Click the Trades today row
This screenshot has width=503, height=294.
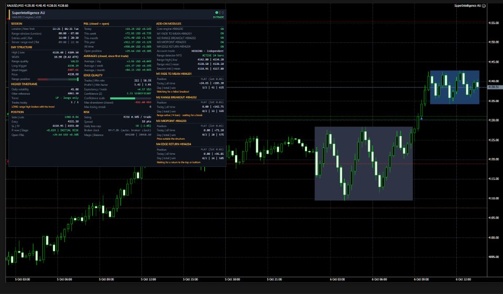45,103
